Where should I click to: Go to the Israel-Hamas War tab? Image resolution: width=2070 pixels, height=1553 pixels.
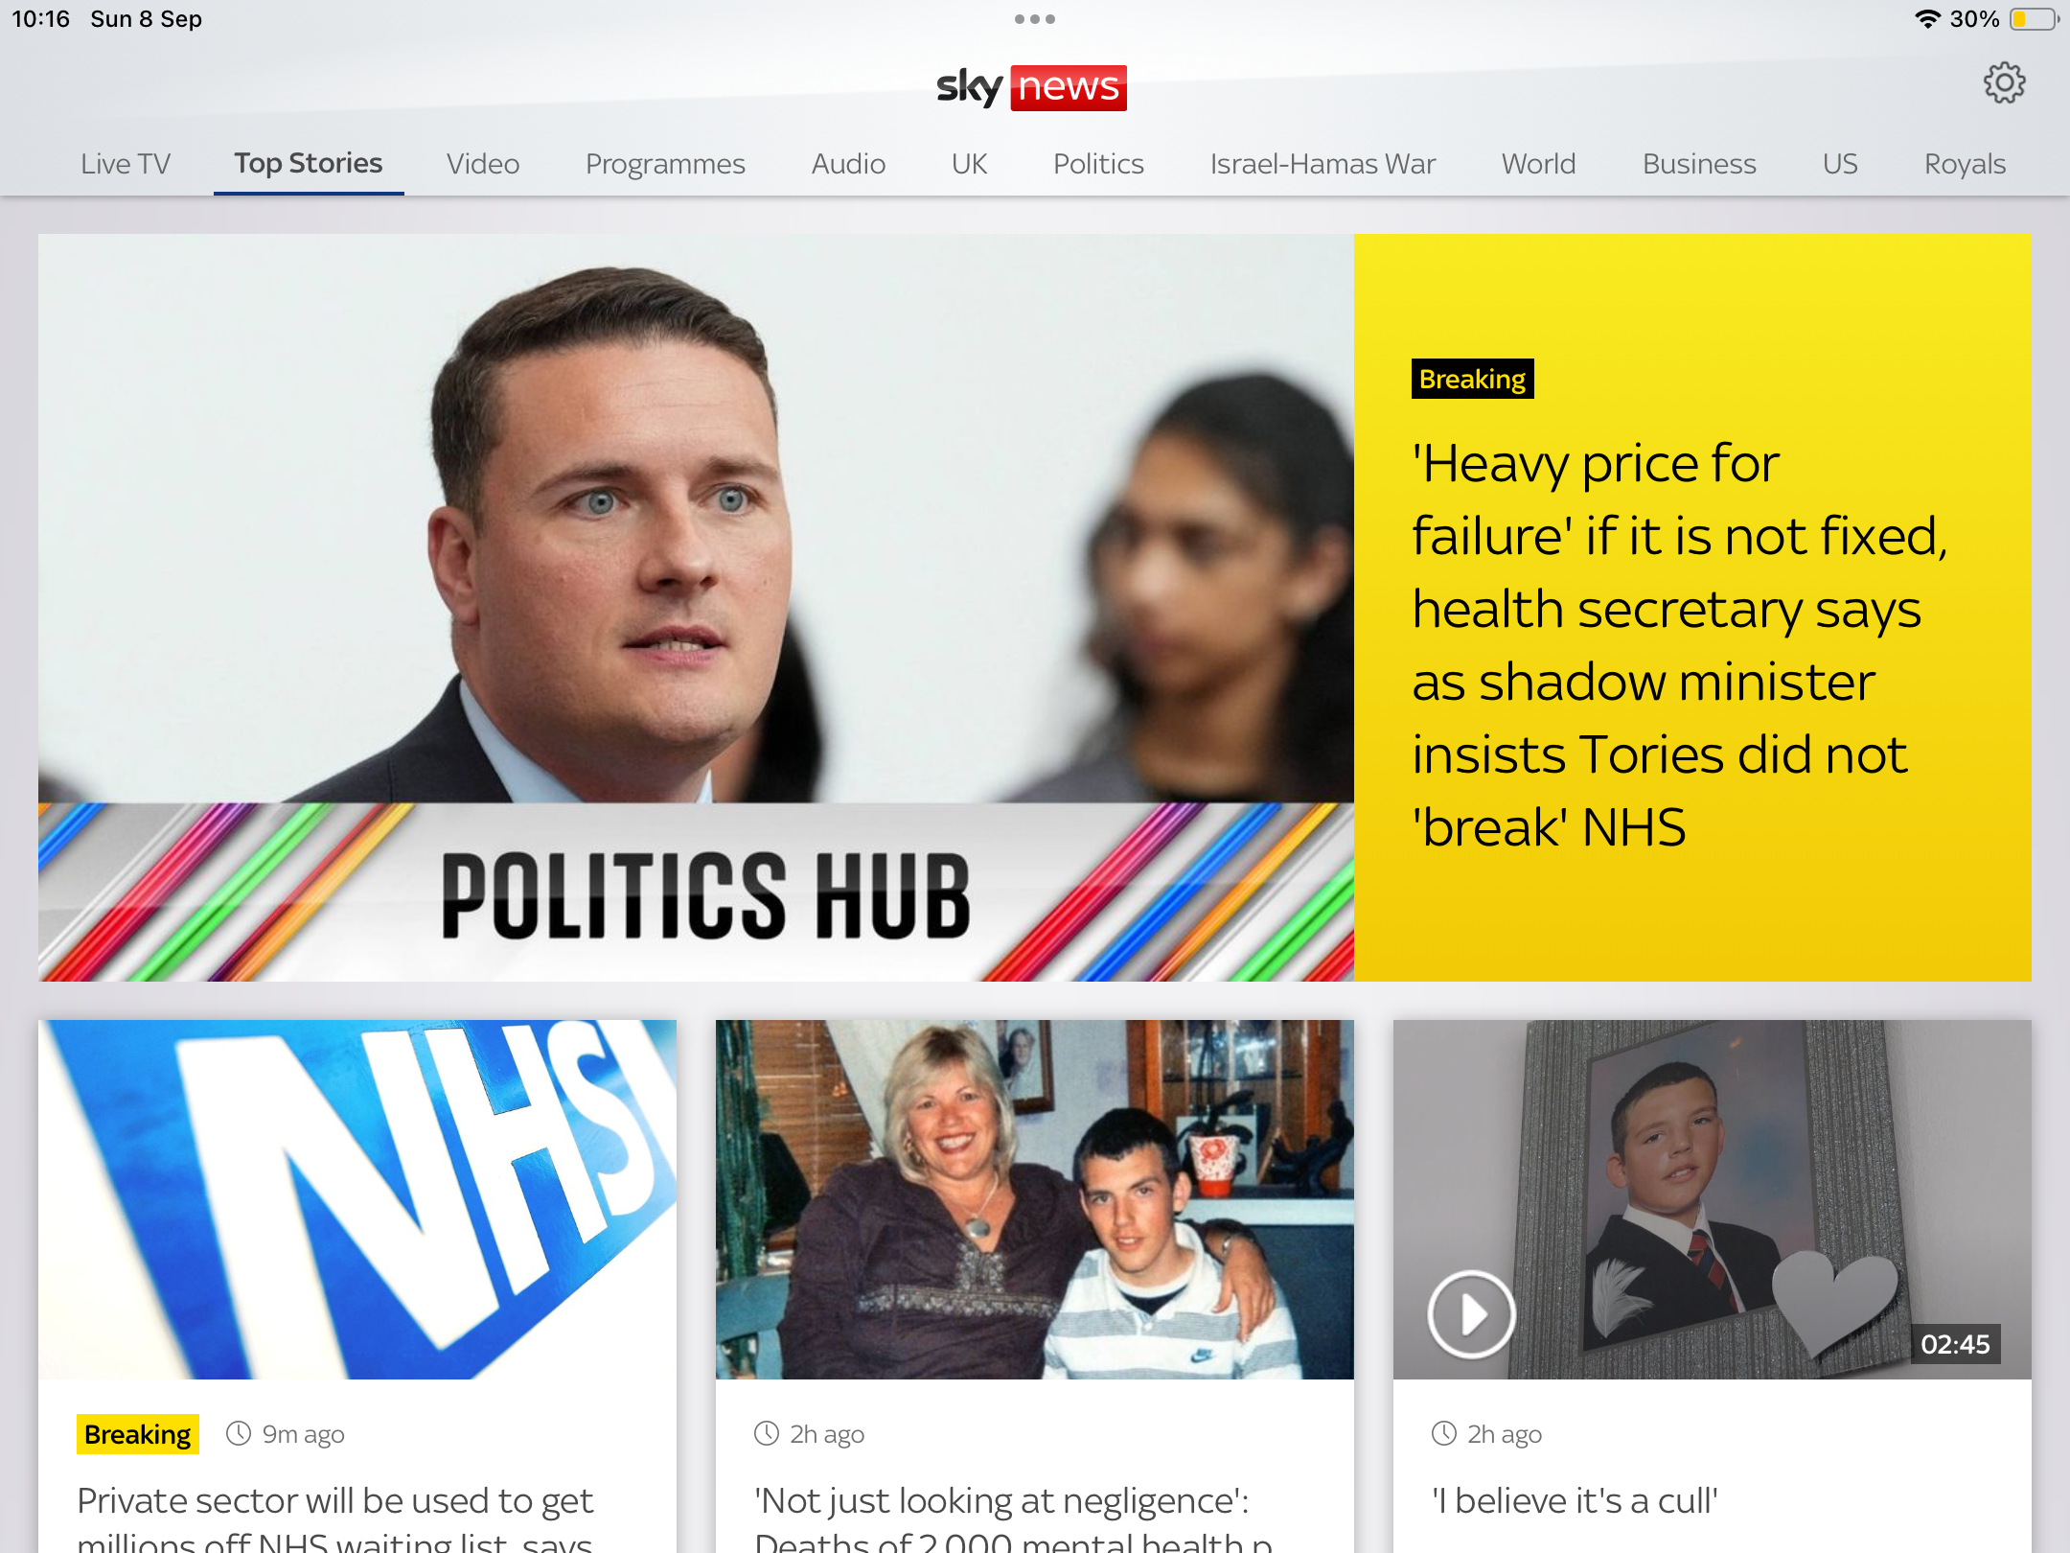tap(1322, 164)
